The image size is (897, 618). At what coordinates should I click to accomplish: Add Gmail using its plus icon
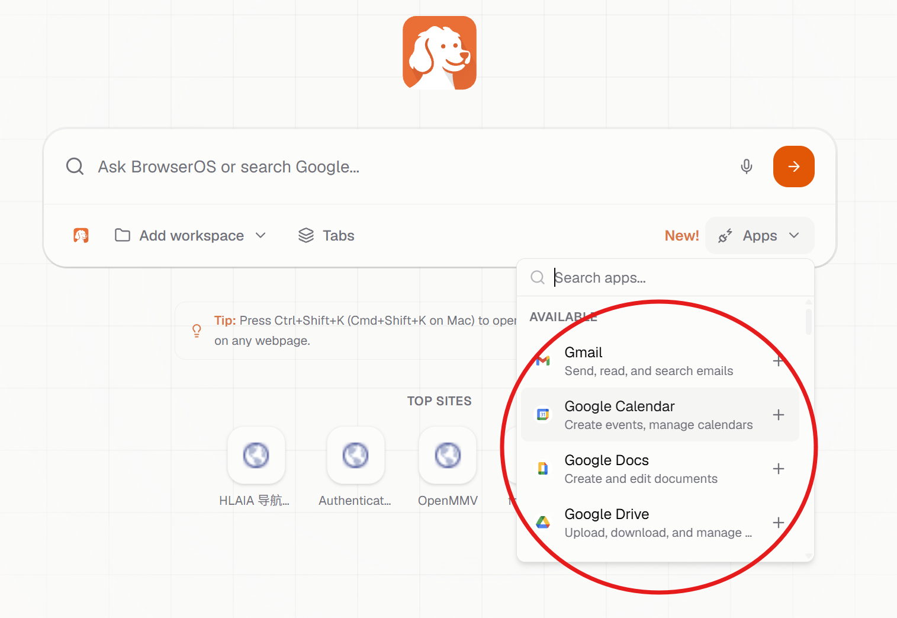[x=778, y=361]
